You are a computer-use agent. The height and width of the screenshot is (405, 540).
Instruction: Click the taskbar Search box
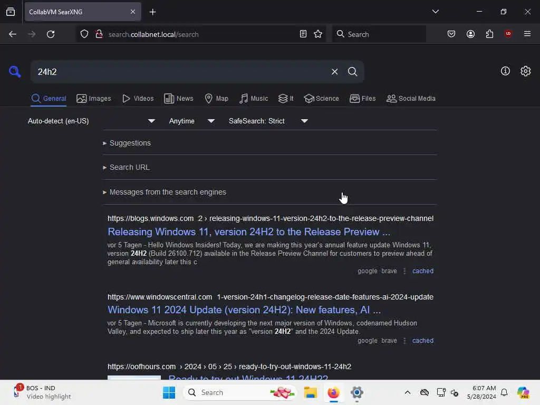[x=239, y=392]
